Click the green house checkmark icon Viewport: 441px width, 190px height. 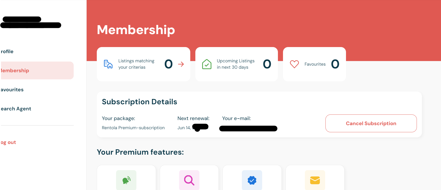207,64
